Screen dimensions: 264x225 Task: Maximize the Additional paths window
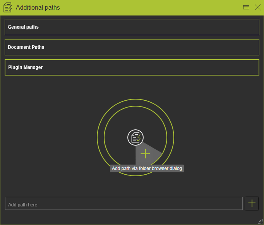[246, 7]
